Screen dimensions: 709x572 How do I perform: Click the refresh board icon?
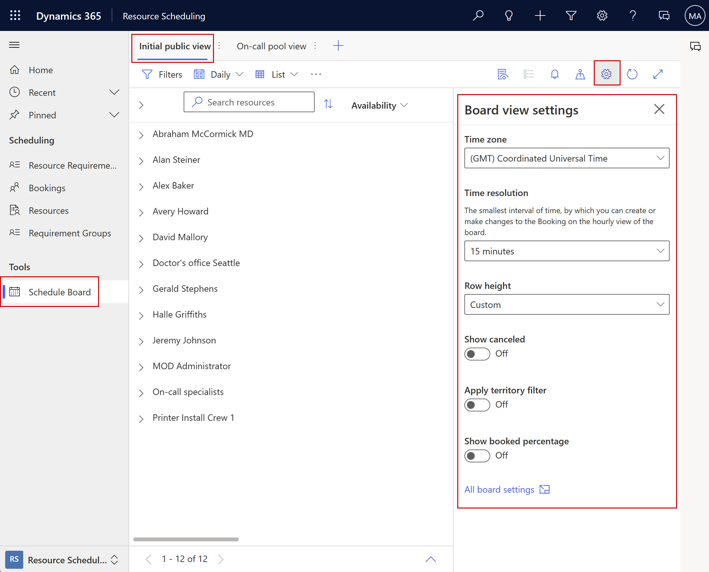632,74
